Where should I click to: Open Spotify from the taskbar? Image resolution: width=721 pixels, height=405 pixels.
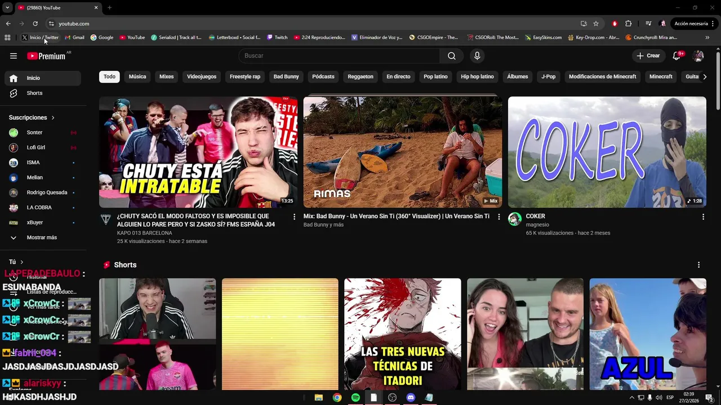(355, 398)
